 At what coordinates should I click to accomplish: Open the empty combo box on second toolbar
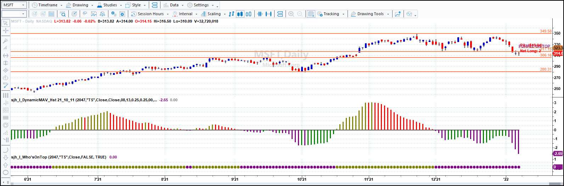pyautogui.click(x=14, y=14)
